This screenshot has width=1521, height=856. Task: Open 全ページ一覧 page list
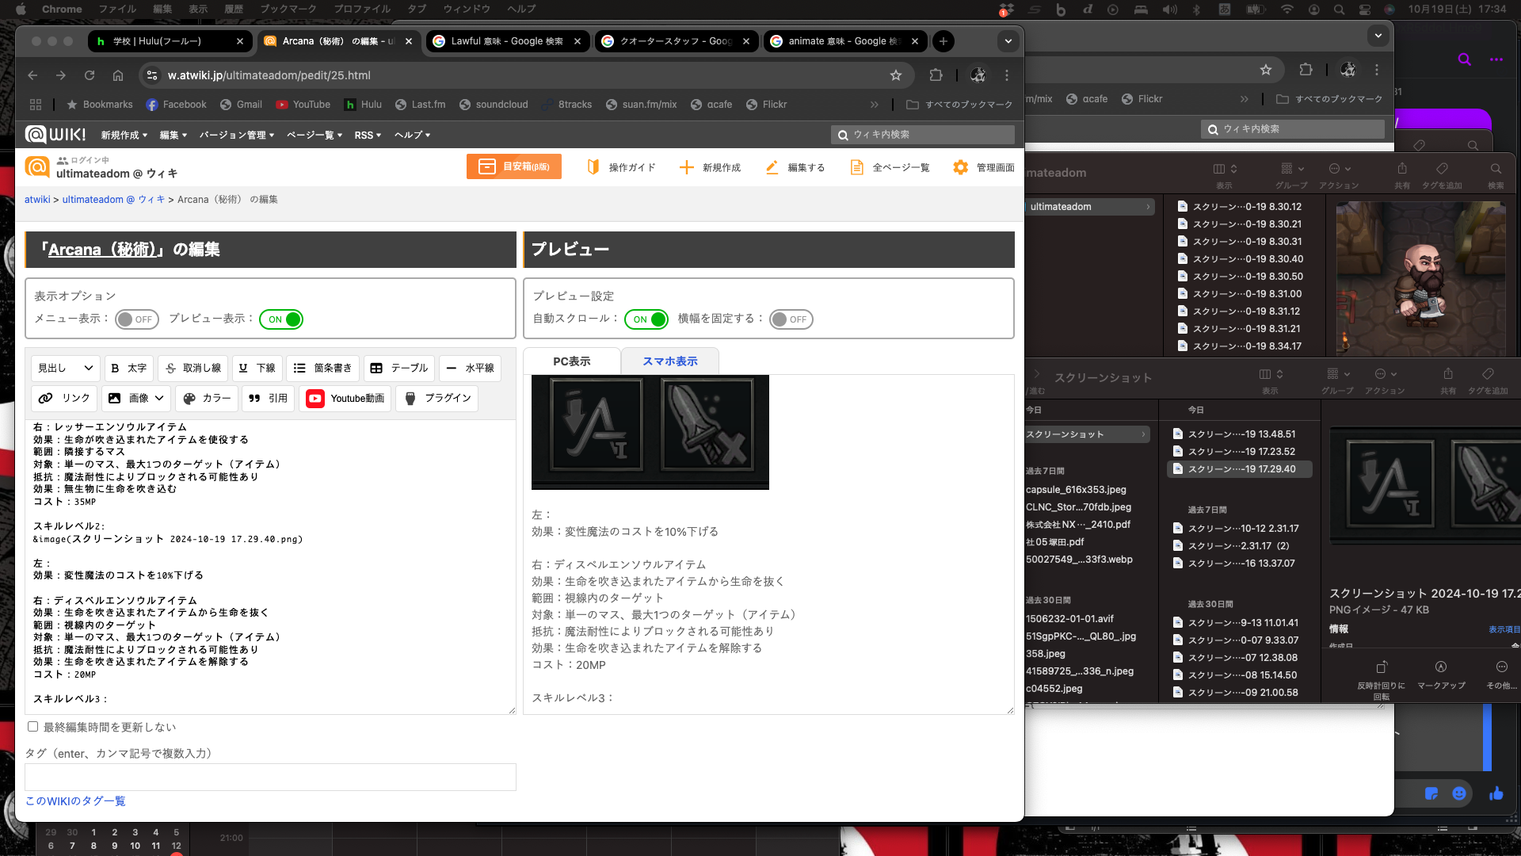[x=890, y=167]
